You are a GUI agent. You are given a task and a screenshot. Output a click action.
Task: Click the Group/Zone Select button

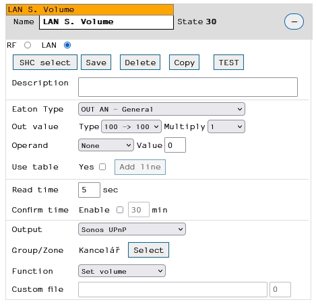click(148, 250)
